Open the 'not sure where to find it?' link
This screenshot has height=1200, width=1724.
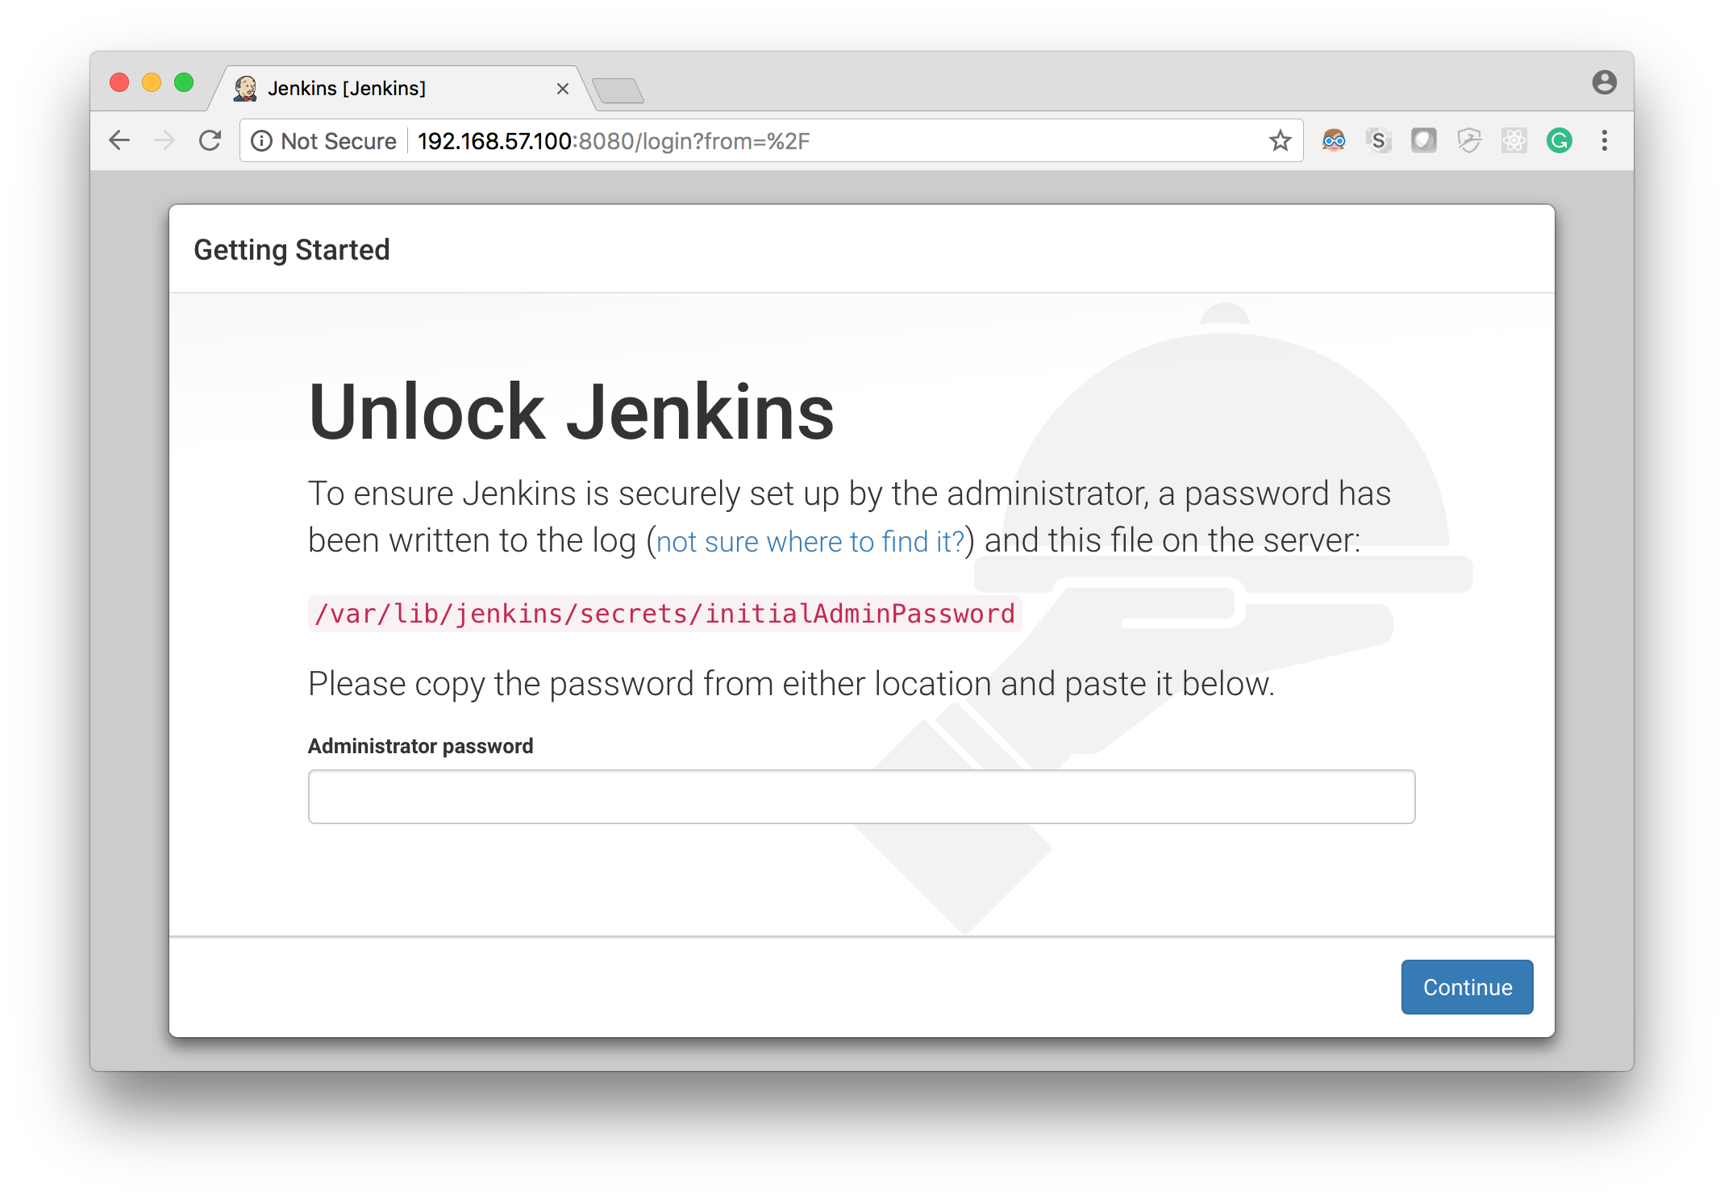[x=810, y=541]
